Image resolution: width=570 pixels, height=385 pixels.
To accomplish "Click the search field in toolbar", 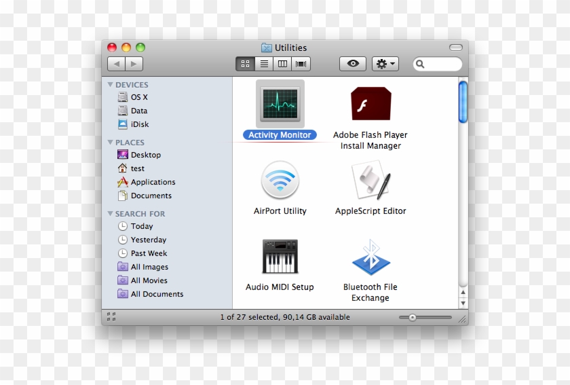I will click(438, 64).
